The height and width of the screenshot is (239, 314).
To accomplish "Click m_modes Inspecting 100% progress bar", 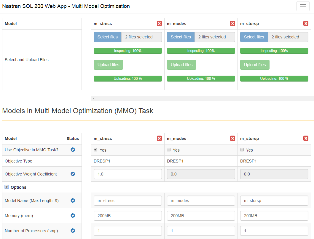I will (201, 51).
